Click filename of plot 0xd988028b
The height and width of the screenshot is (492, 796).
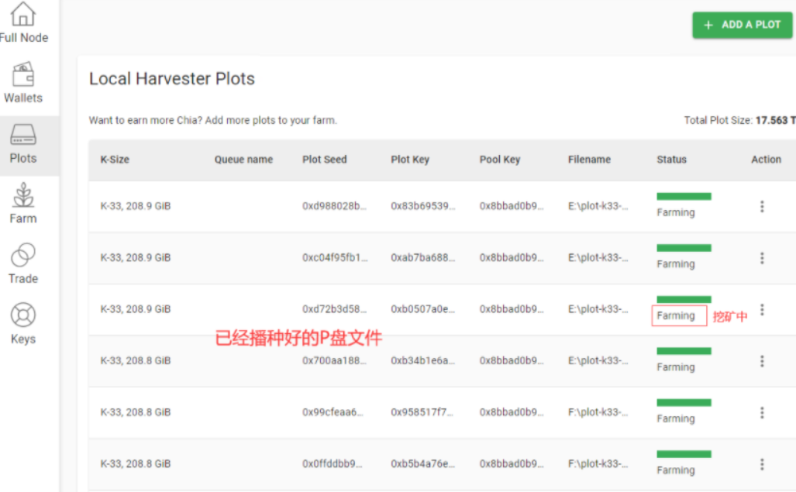pos(598,206)
